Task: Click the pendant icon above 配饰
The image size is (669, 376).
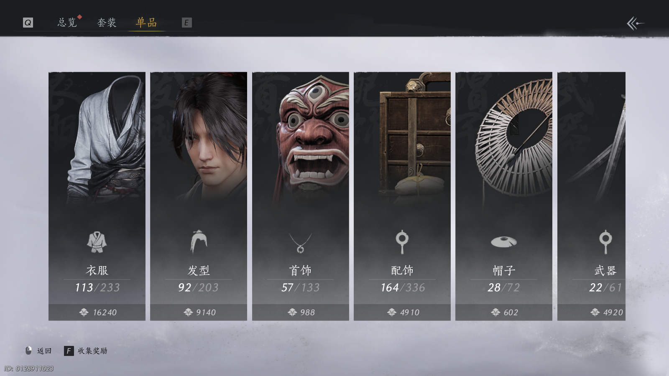Action: [402, 242]
